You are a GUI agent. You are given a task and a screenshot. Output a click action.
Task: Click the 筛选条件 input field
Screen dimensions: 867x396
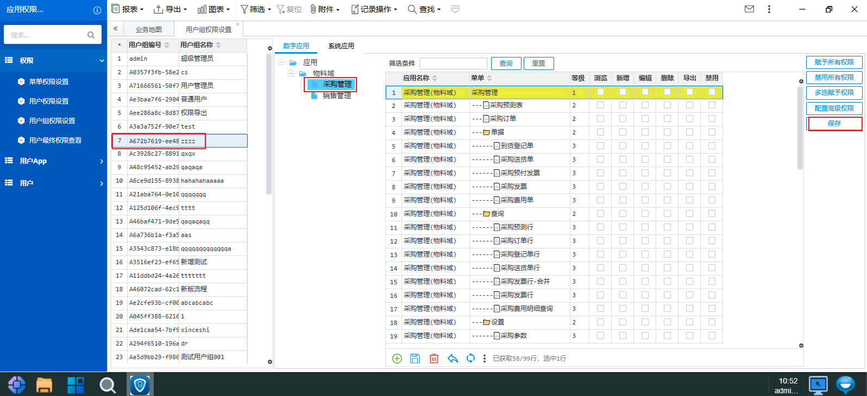pos(453,63)
